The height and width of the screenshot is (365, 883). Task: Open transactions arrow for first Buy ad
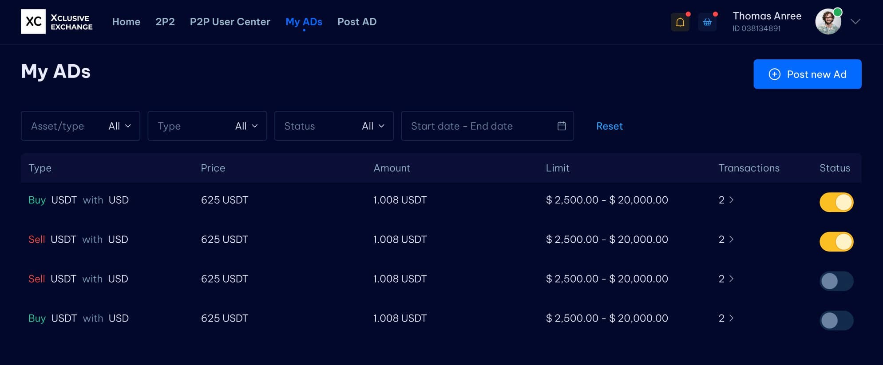tap(731, 200)
